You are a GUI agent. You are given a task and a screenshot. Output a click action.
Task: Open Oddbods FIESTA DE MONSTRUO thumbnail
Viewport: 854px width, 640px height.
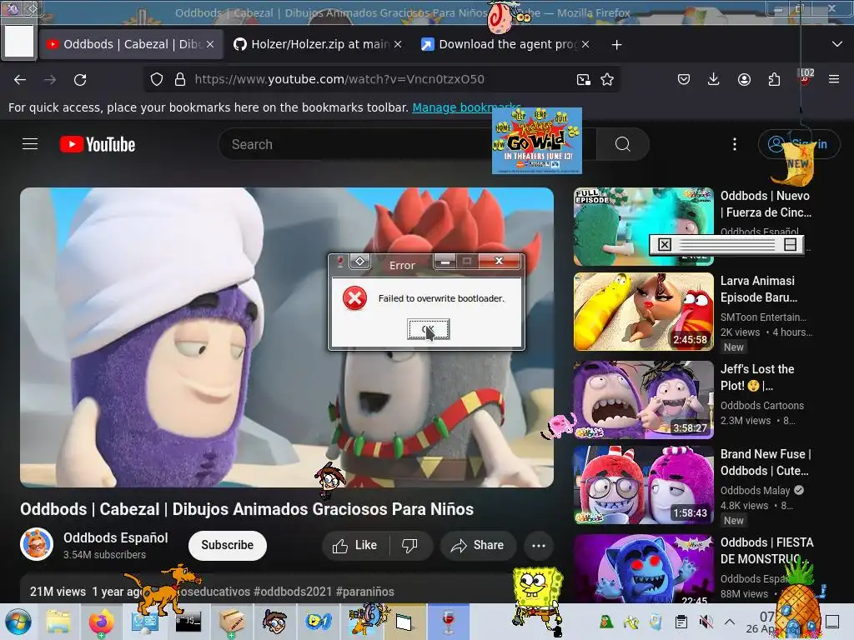click(643, 568)
